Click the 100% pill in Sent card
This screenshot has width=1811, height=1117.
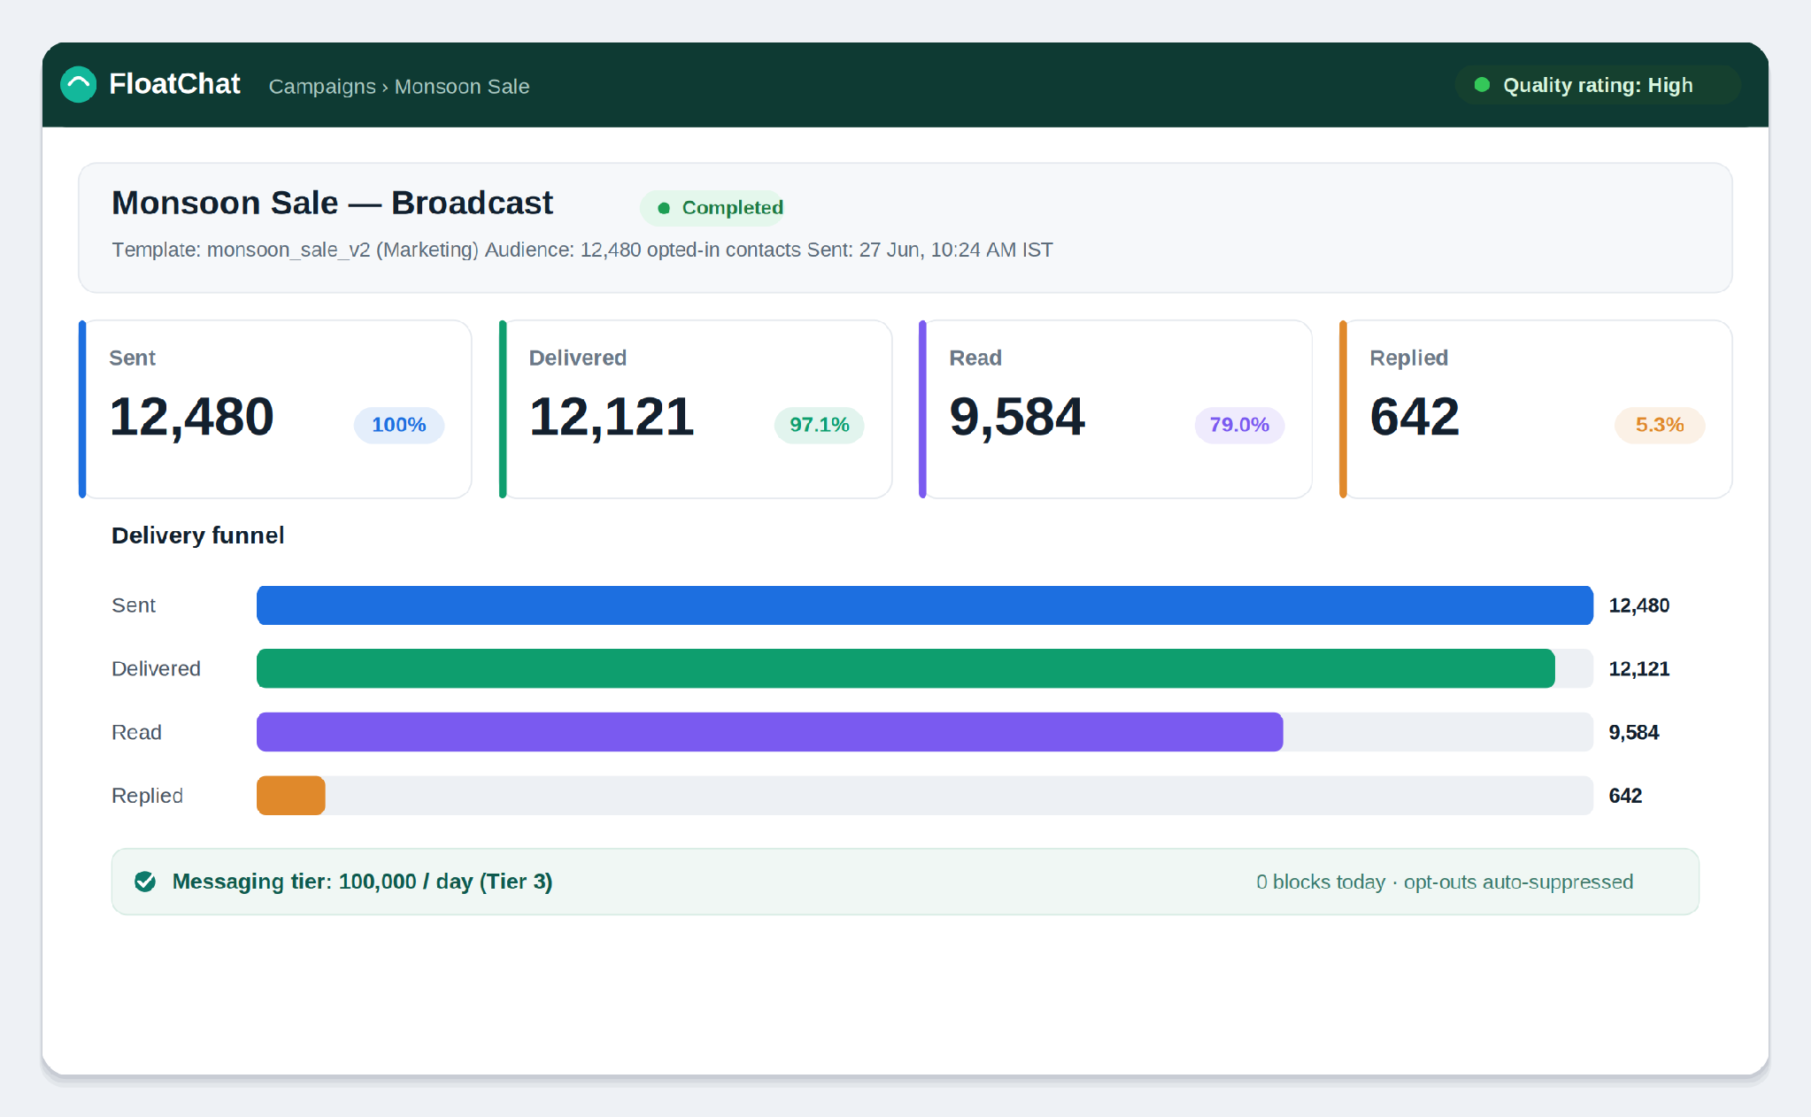398,425
